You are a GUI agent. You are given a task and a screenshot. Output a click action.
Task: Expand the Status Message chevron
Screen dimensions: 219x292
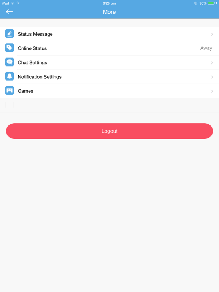[x=212, y=34]
